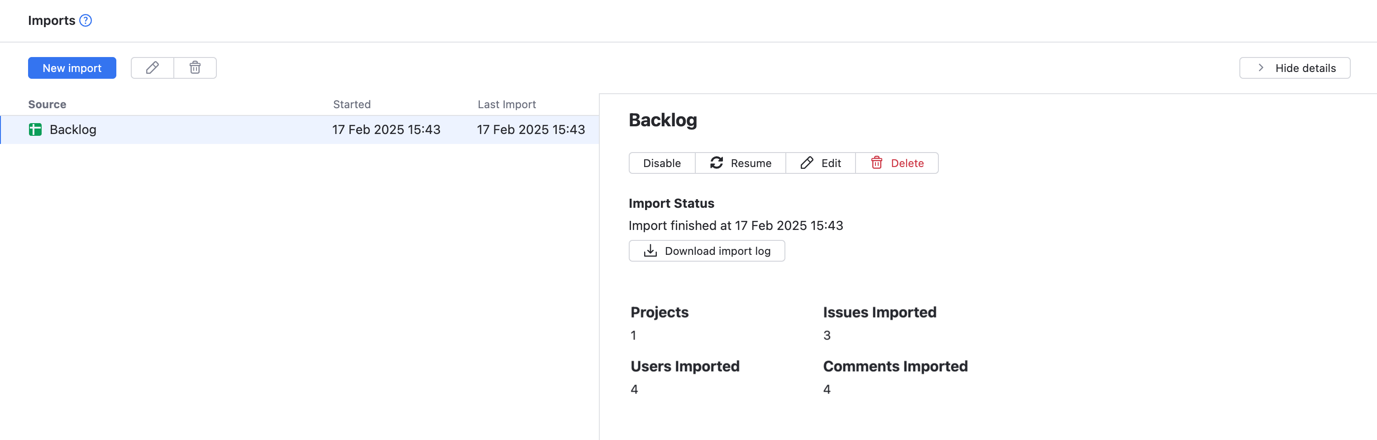Click the green Backlog source icon
This screenshot has height=440, width=1377.
(x=35, y=129)
